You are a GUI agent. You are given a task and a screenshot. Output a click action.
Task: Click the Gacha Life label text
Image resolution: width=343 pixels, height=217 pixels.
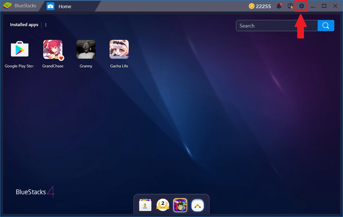(119, 66)
